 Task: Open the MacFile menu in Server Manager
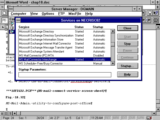click(x=75, y=14)
